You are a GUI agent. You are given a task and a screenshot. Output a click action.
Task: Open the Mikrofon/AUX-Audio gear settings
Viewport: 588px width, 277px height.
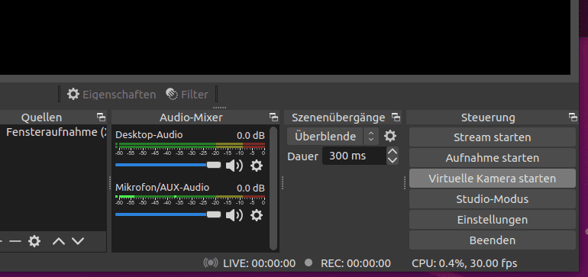click(x=257, y=215)
